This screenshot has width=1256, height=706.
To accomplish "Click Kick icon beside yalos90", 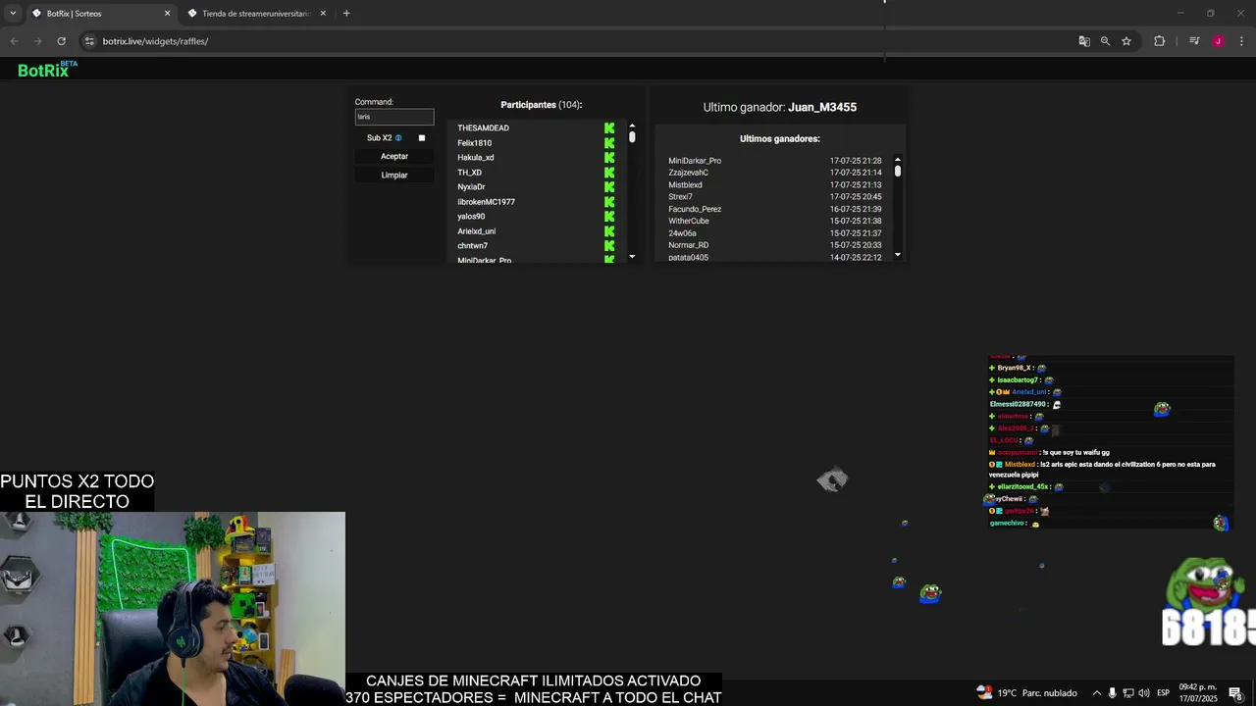I will [609, 217].
